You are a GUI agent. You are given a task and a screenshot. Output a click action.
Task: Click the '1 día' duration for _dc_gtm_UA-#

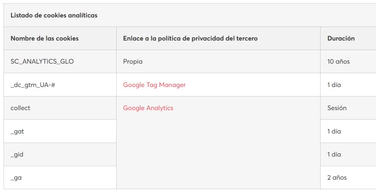coord(334,85)
